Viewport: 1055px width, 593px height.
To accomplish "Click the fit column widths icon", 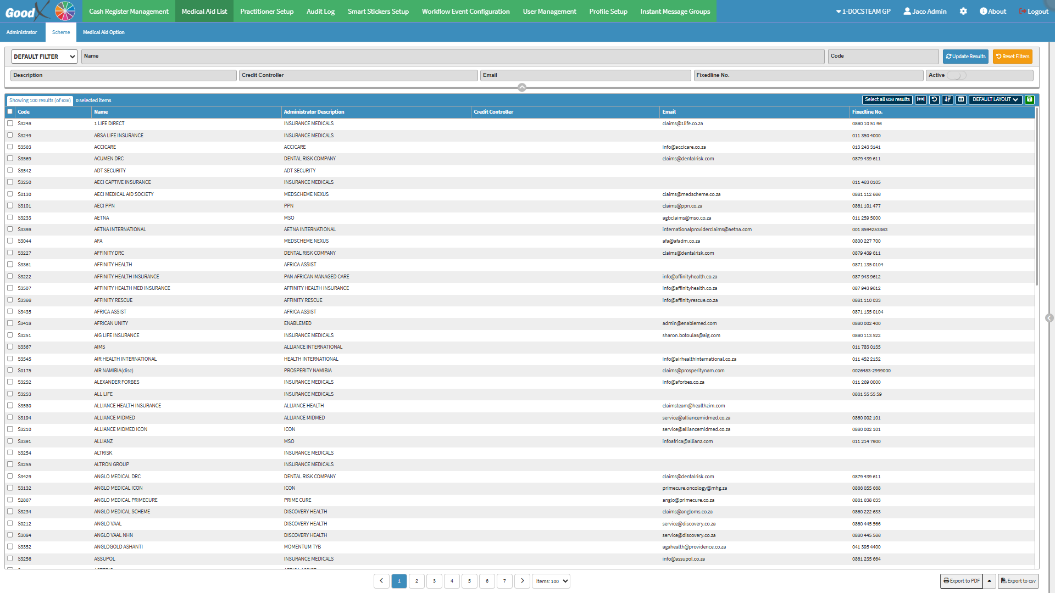I will 920,99.
